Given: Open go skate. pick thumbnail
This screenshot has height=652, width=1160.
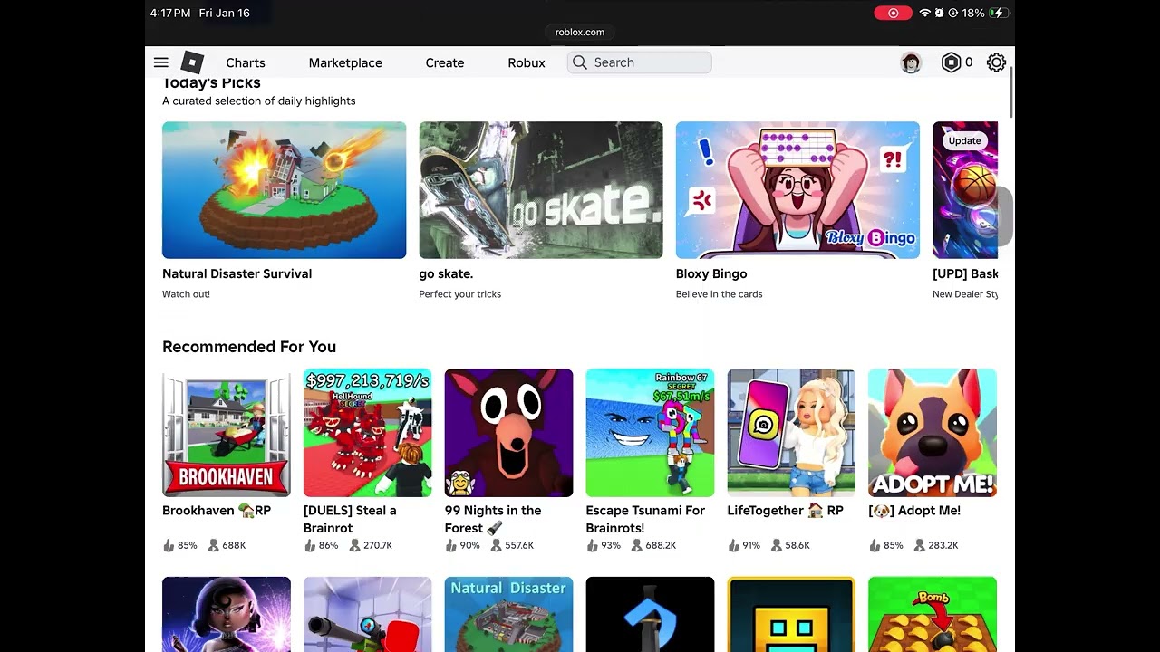Looking at the screenshot, I should point(541,190).
